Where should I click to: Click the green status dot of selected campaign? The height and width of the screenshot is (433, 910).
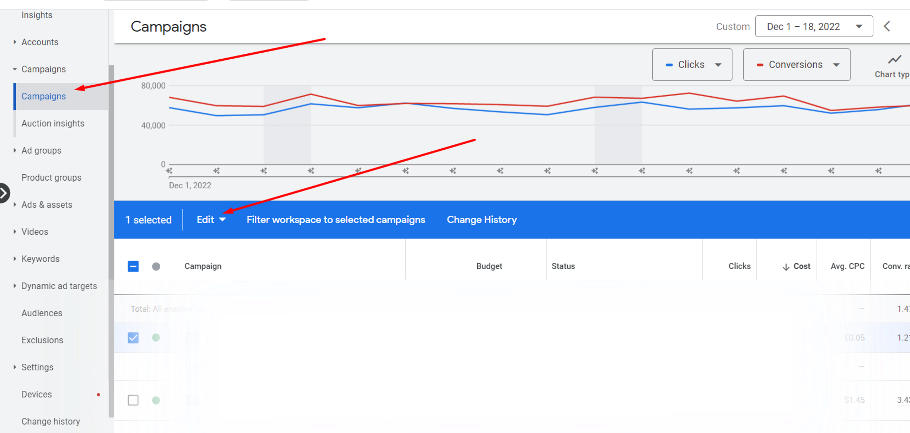pos(156,337)
